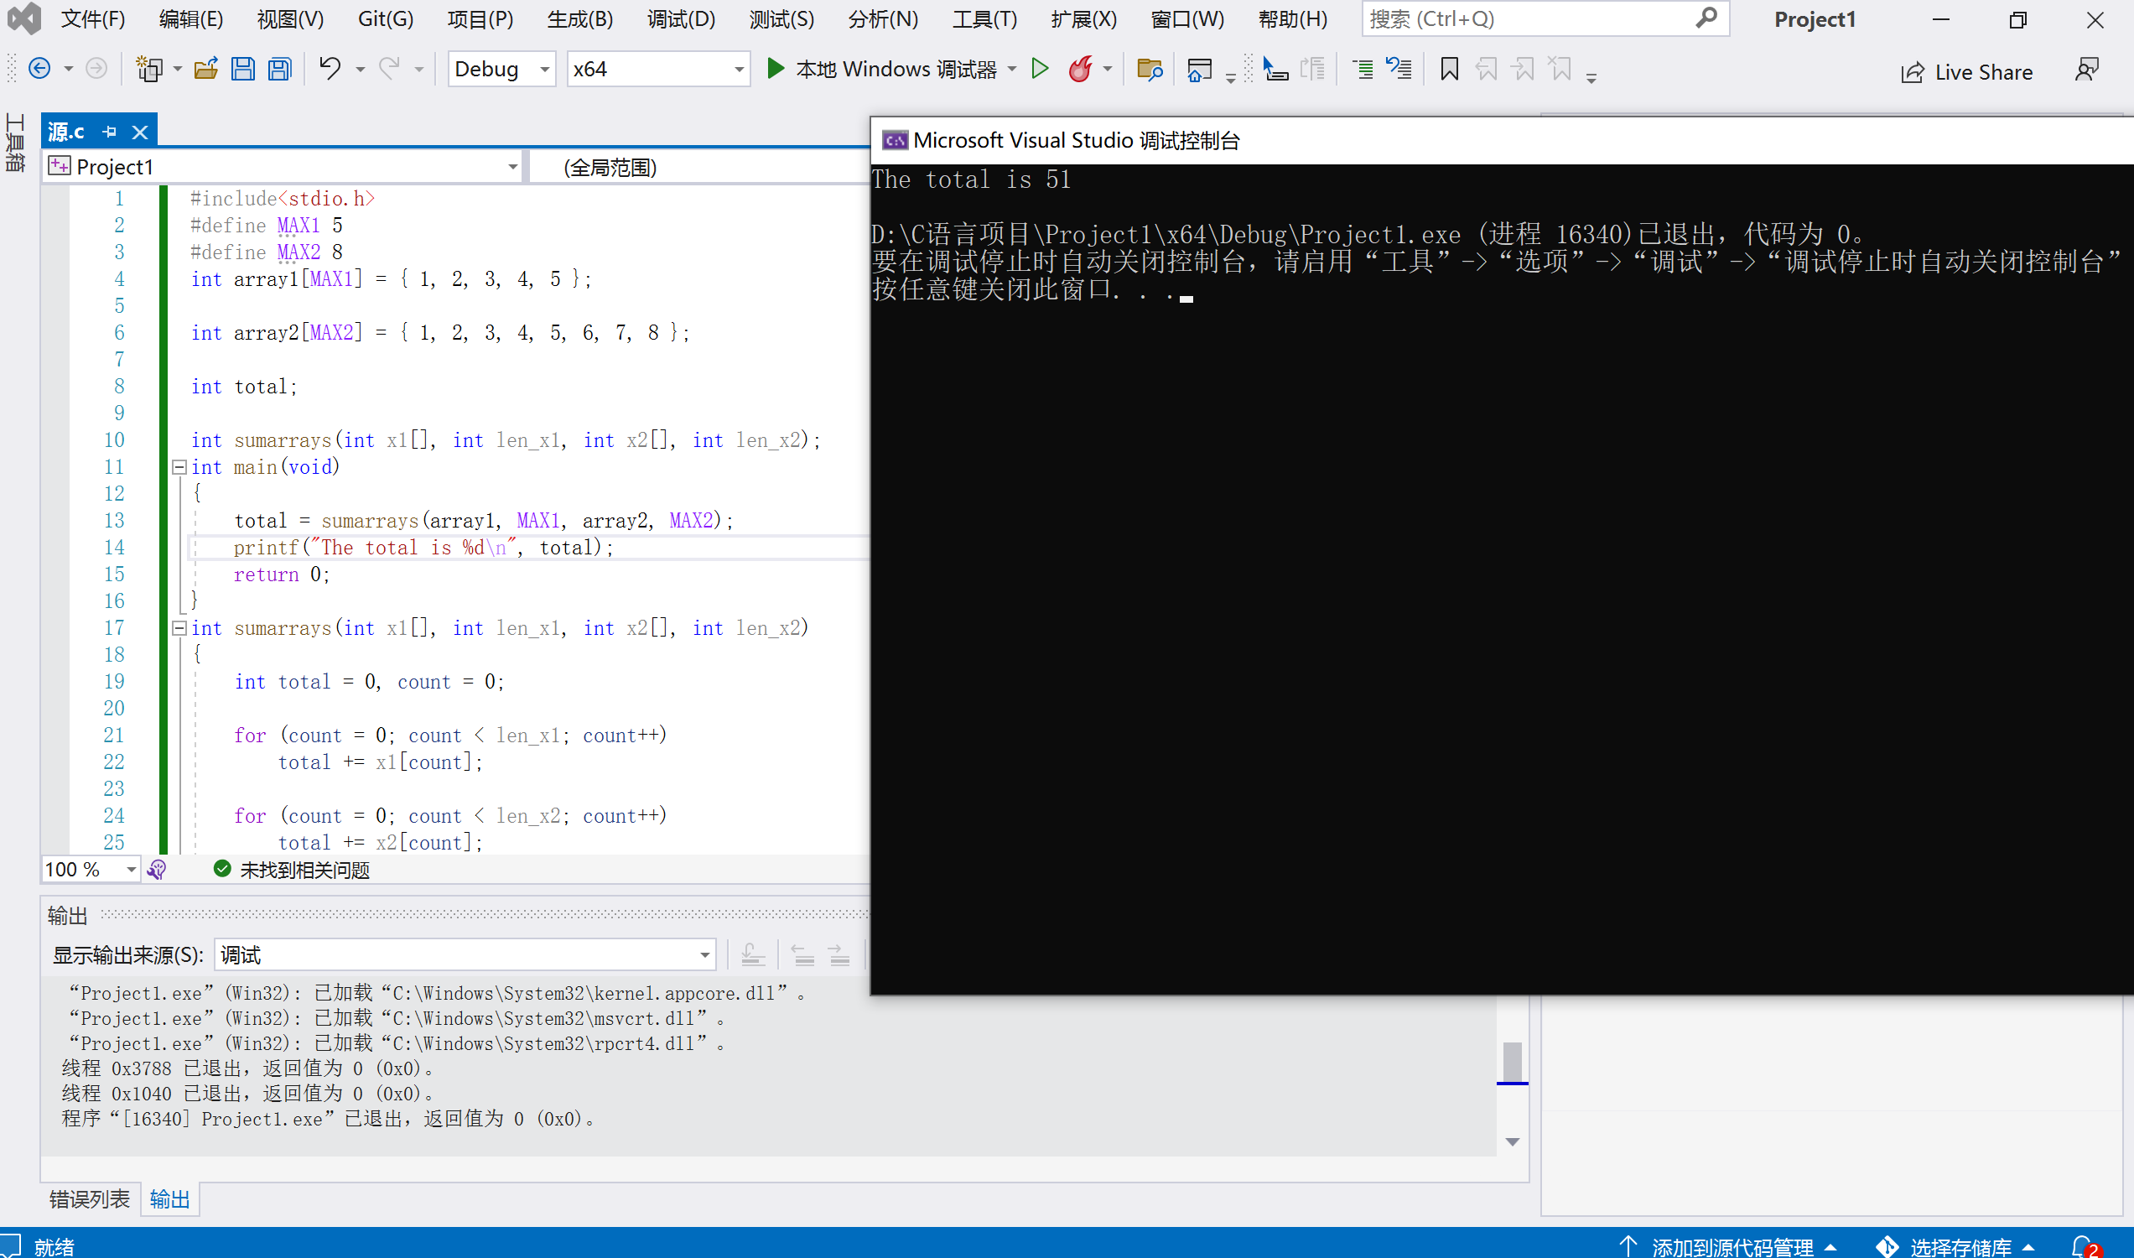Click the 未找到相关问题 status text
This screenshot has width=2134, height=1258.
pyautogui.click(x=305, y=870)
